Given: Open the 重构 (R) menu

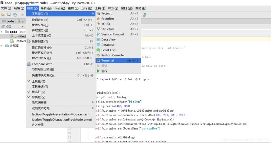Looking at the screenshot, I should tap(73, 8).
